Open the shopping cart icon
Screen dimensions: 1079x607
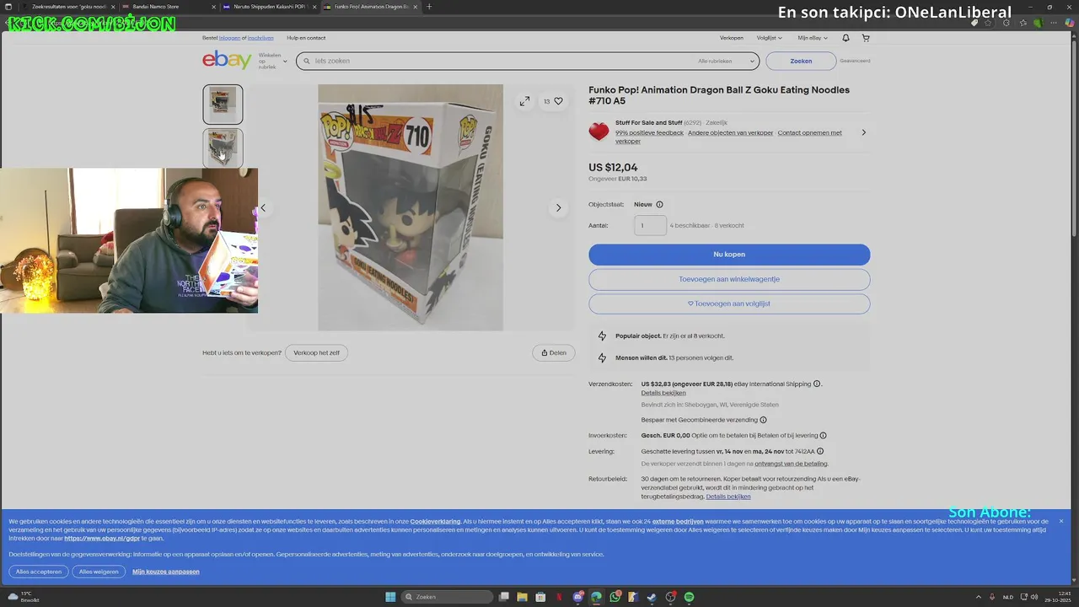[x=866, y=38]
